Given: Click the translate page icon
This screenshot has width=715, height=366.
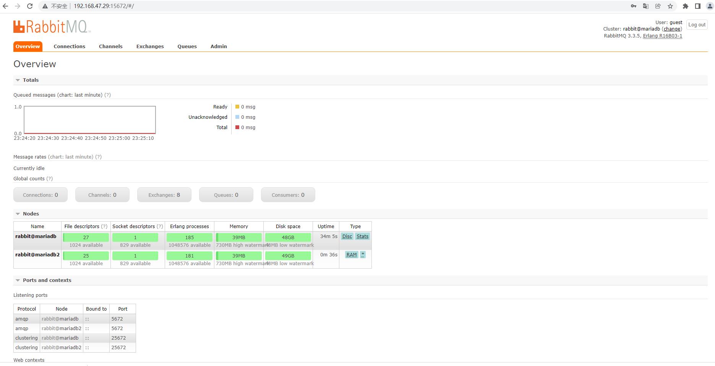Looking at the screenshot, I should tap(646, 6).
